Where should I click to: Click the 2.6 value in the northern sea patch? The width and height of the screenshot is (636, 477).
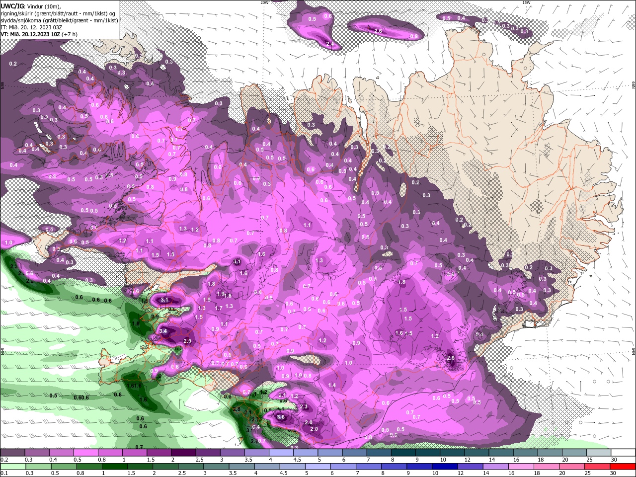(378, 31)
